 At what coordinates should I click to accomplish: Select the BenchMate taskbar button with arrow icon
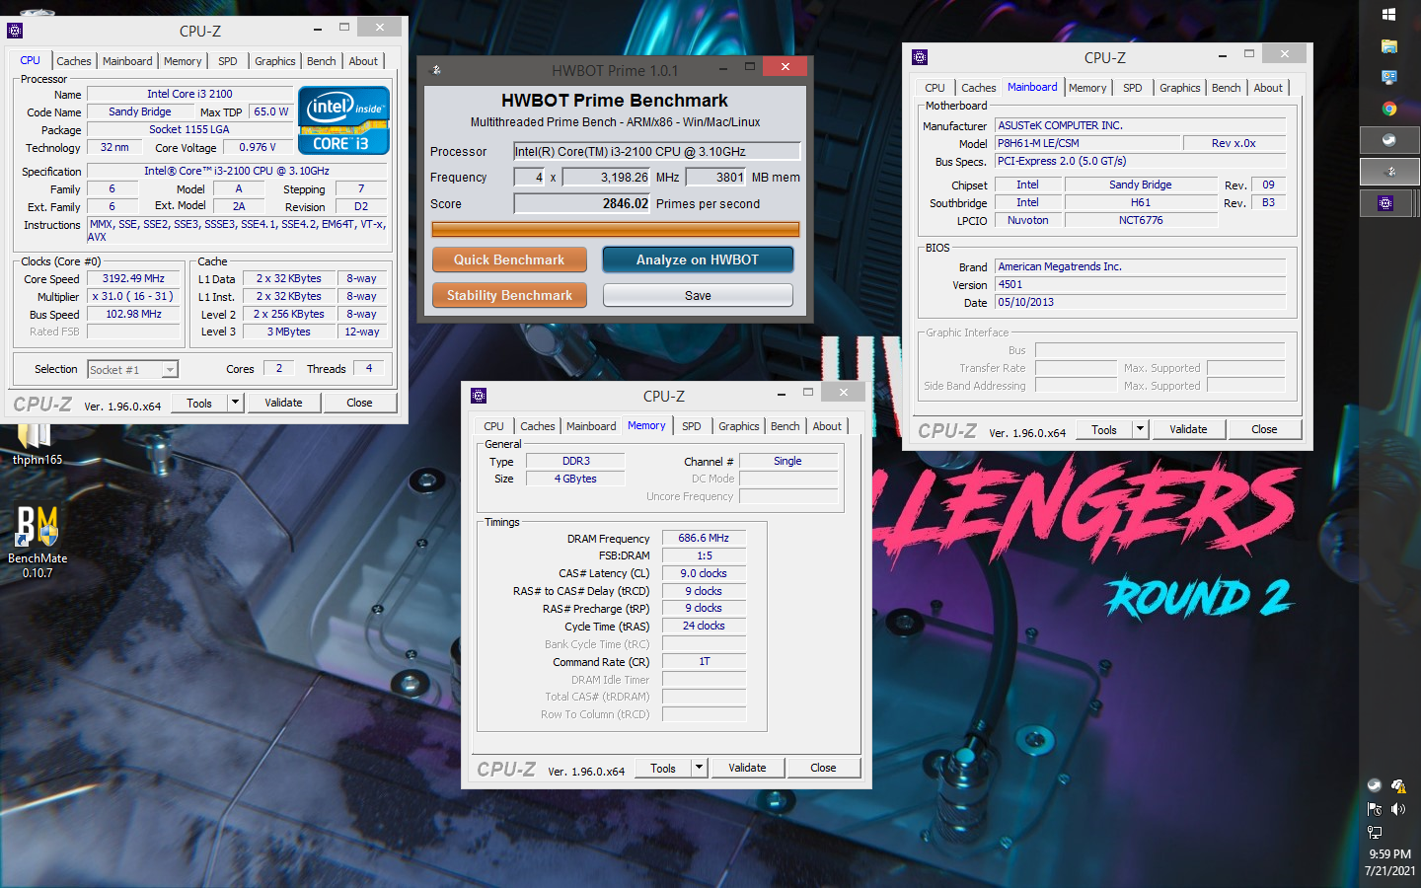click(x=1389, y=140)
